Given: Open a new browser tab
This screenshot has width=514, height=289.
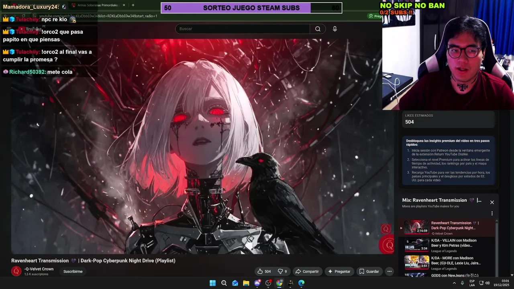Looking at the screenshot, I should (x=133, y=5).
